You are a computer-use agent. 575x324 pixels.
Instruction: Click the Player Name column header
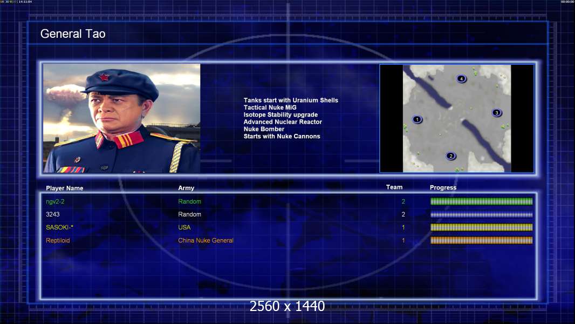pyautogui.click(x=65, y=188)
